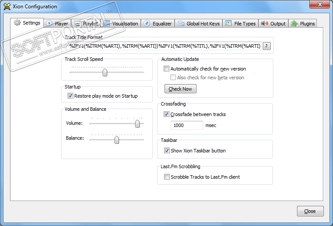This screenshot has height=226, width=333.
Task: Open the Player tab
Action: point(57,24)
